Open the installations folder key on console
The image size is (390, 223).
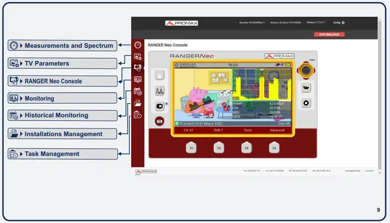click(306, 87)
